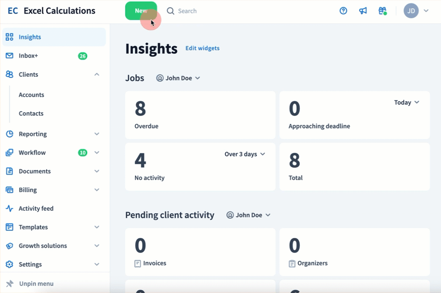Click the help question mark icon
Viewport: 441px width, 293px height.
click(x=343, y=11)
